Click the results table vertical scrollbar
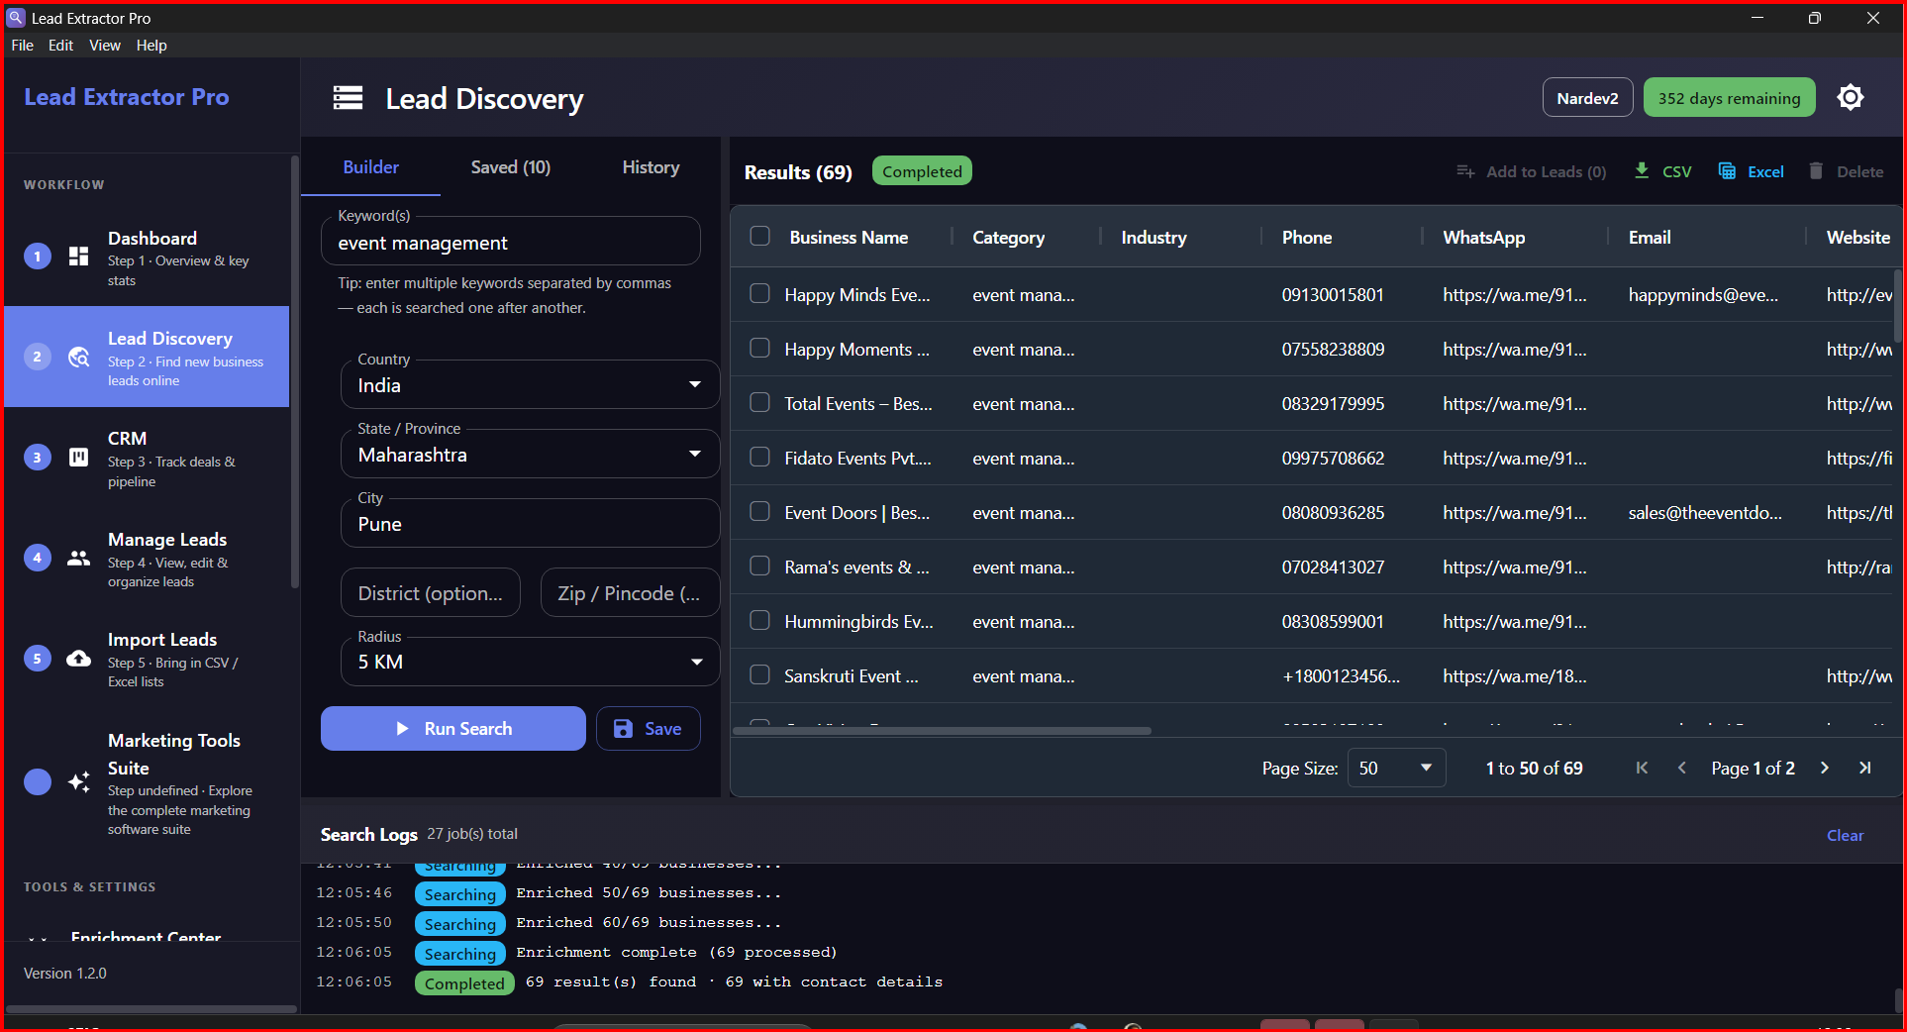 (x=1897, y=305)
